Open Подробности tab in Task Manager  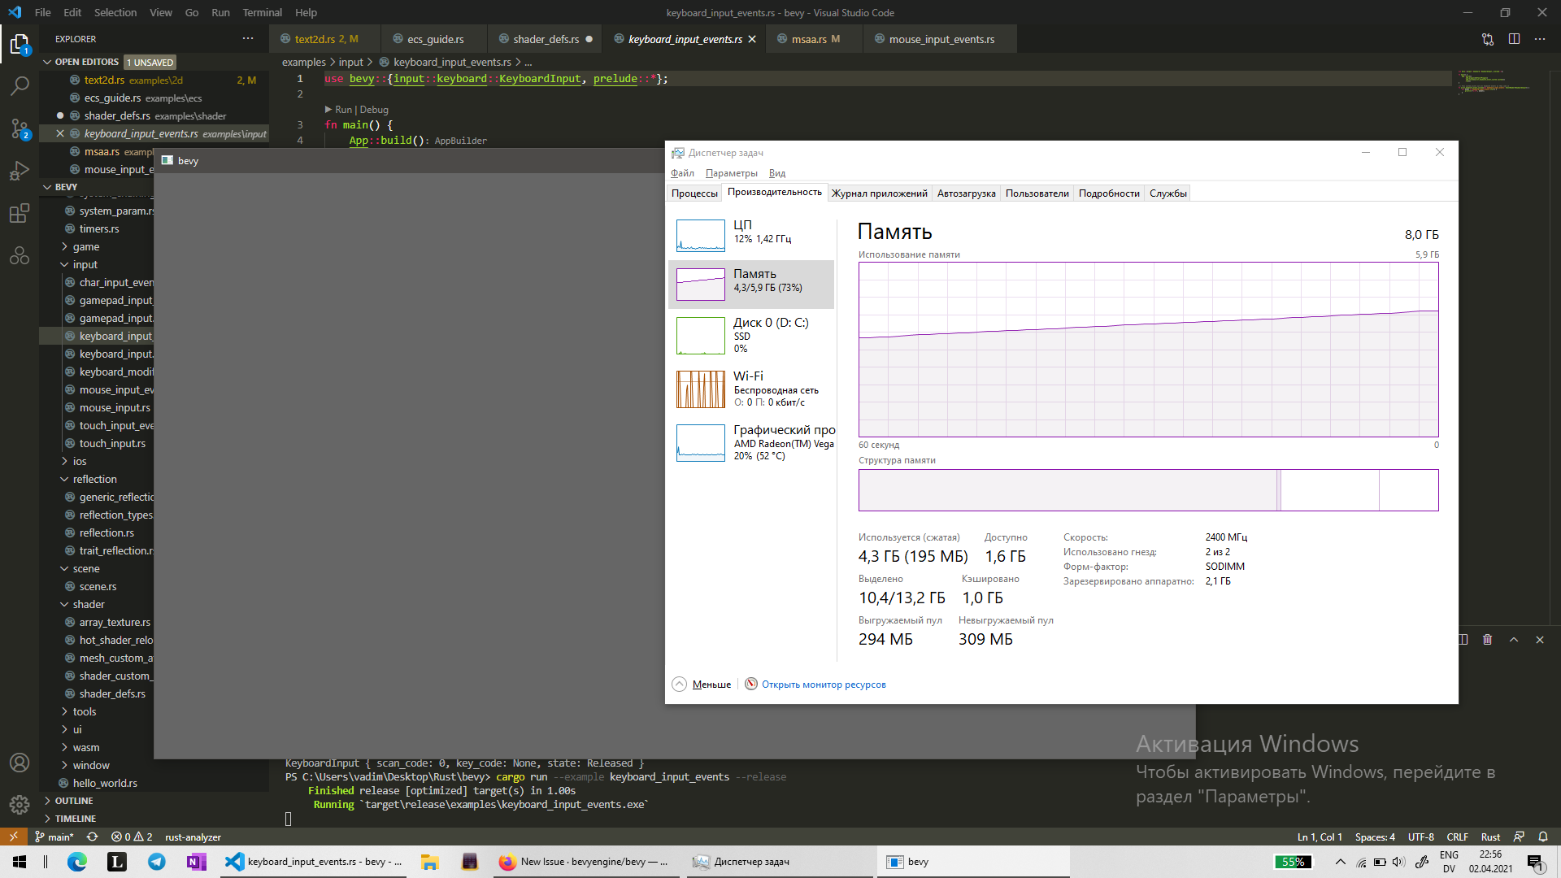[1109, 193]
